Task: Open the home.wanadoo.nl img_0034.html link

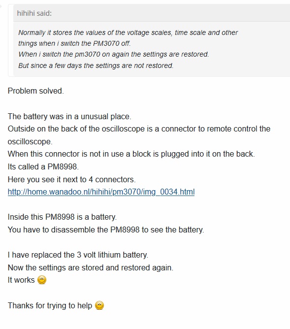Action: [101, 192]
